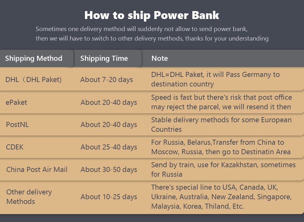Image resolution: width=304 pixels, height=222 pixels.
Task: Click the Shipping Method column header
Action: pyautogui.click(x=34, y=59)
